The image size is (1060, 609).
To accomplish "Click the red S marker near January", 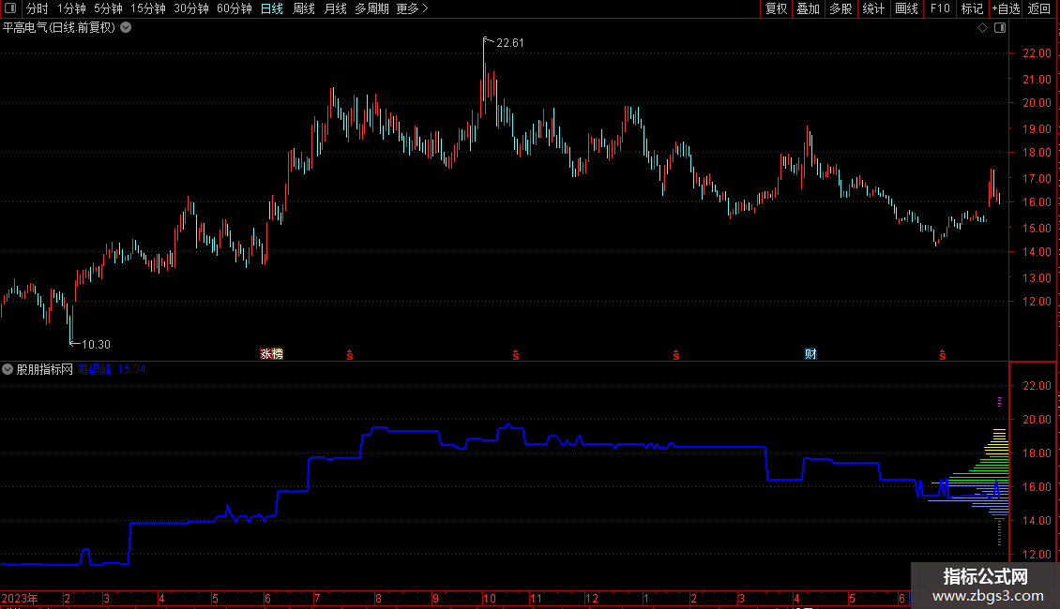I will [x=676, y=355].
